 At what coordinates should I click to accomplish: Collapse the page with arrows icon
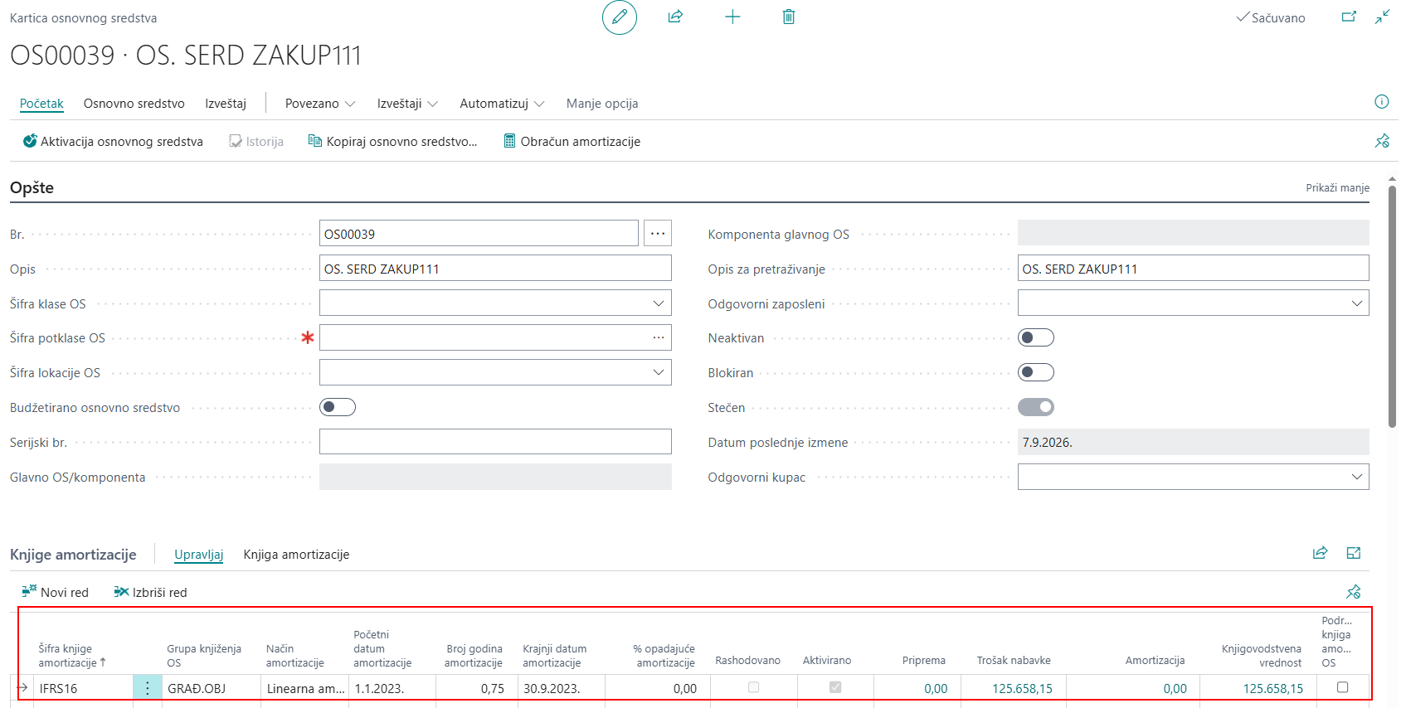click(x=1383, y=17)
